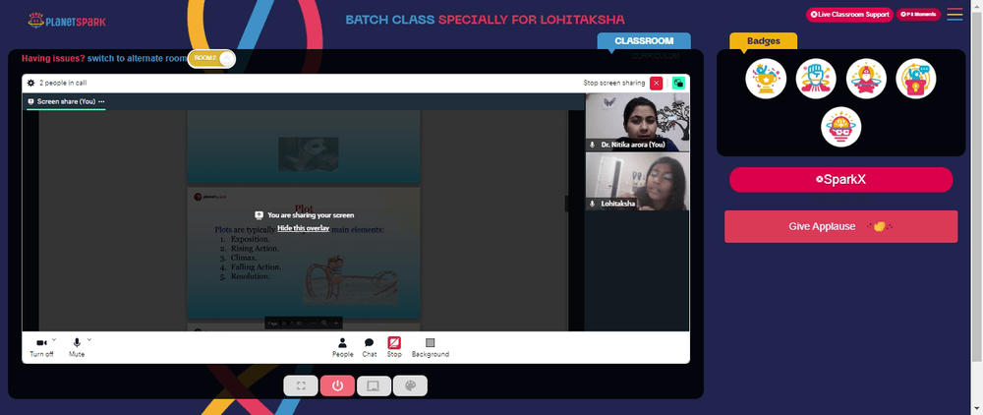The image size is (983, 415).
Task: Select the Screen share (You) tab
Action: [x=66, y=101]
